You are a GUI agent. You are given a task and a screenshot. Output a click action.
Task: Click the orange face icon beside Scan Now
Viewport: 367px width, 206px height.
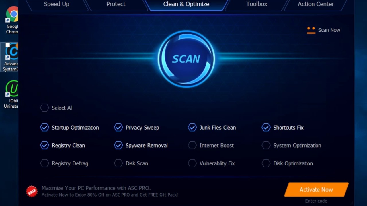coord(311,30)
